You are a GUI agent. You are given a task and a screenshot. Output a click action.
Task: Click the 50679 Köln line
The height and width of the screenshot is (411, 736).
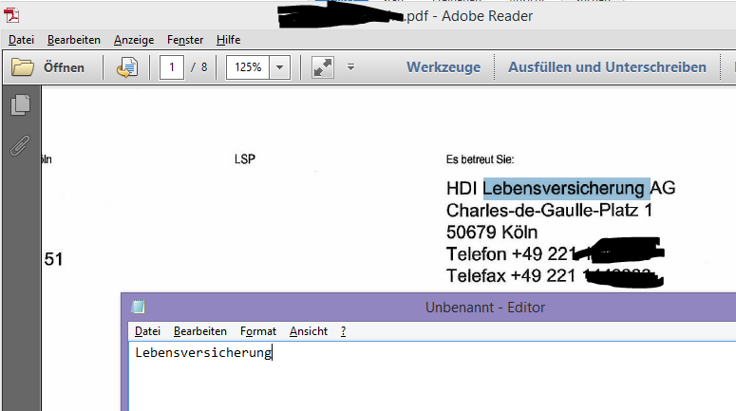492,233
